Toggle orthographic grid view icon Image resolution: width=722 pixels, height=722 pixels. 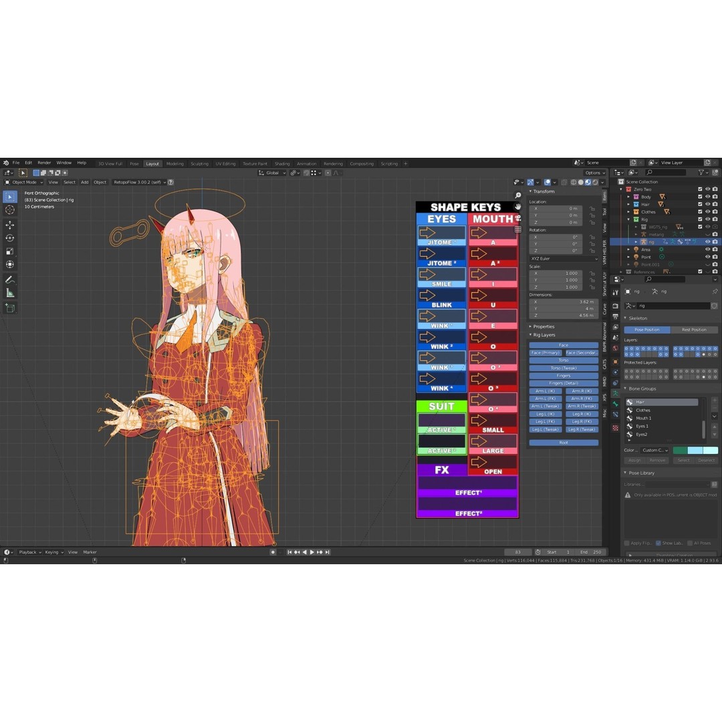[x=517, y=229]
